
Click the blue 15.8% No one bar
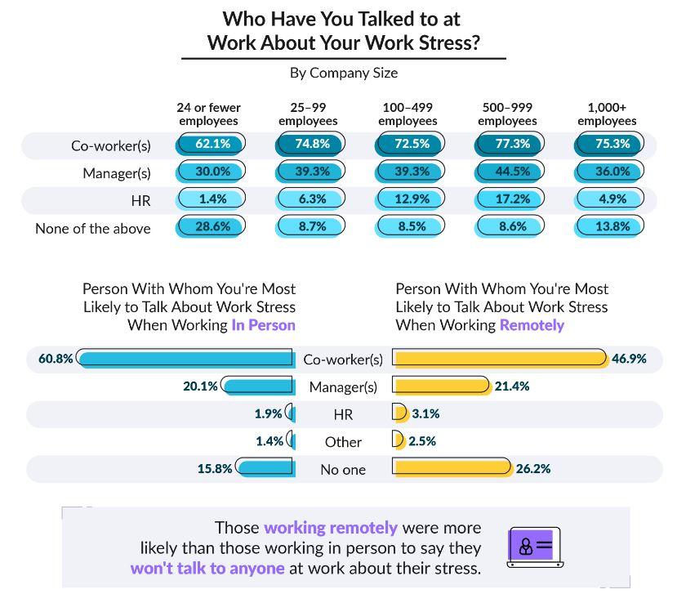[x=265, y=468]
